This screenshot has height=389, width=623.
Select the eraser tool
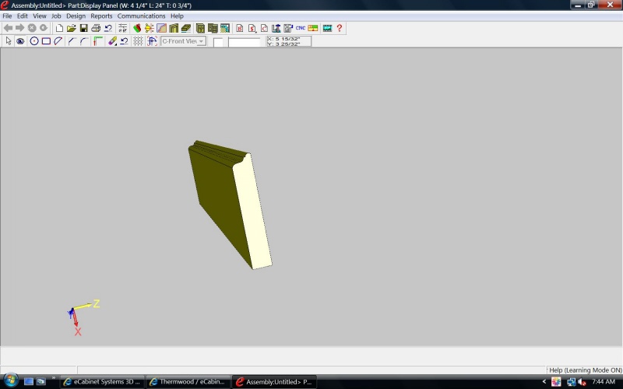coord(112,41)
